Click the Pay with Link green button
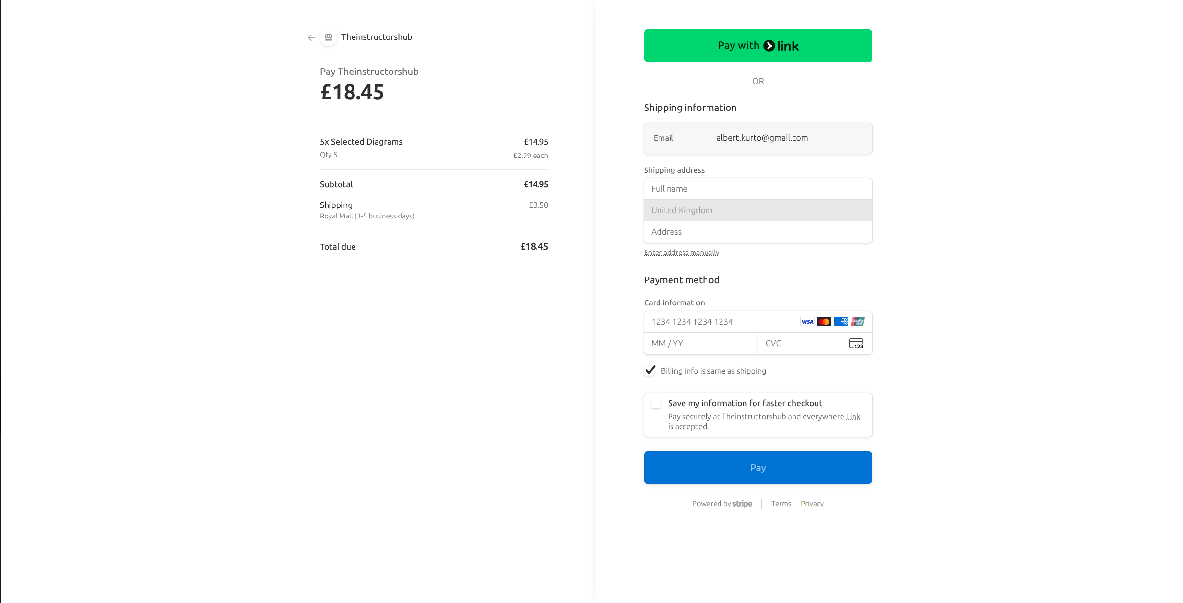 (757, 45)
